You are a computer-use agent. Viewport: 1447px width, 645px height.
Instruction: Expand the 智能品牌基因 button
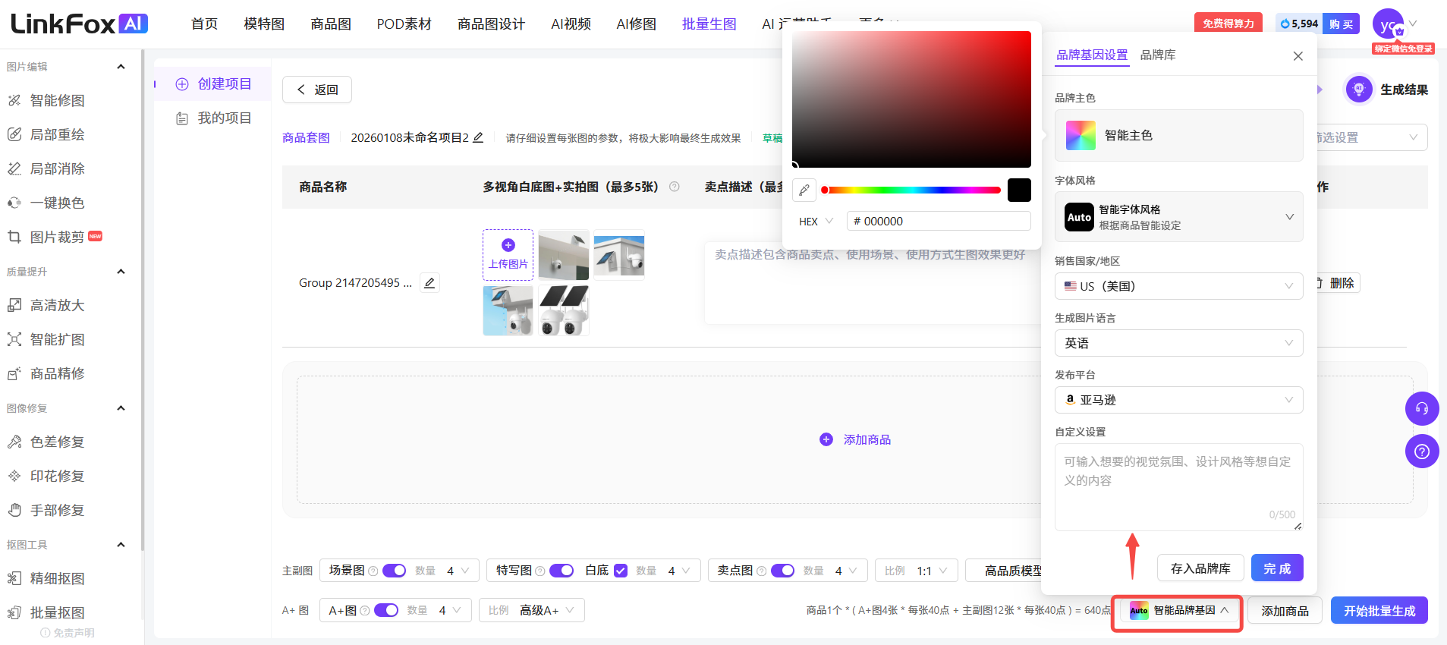1178,610
